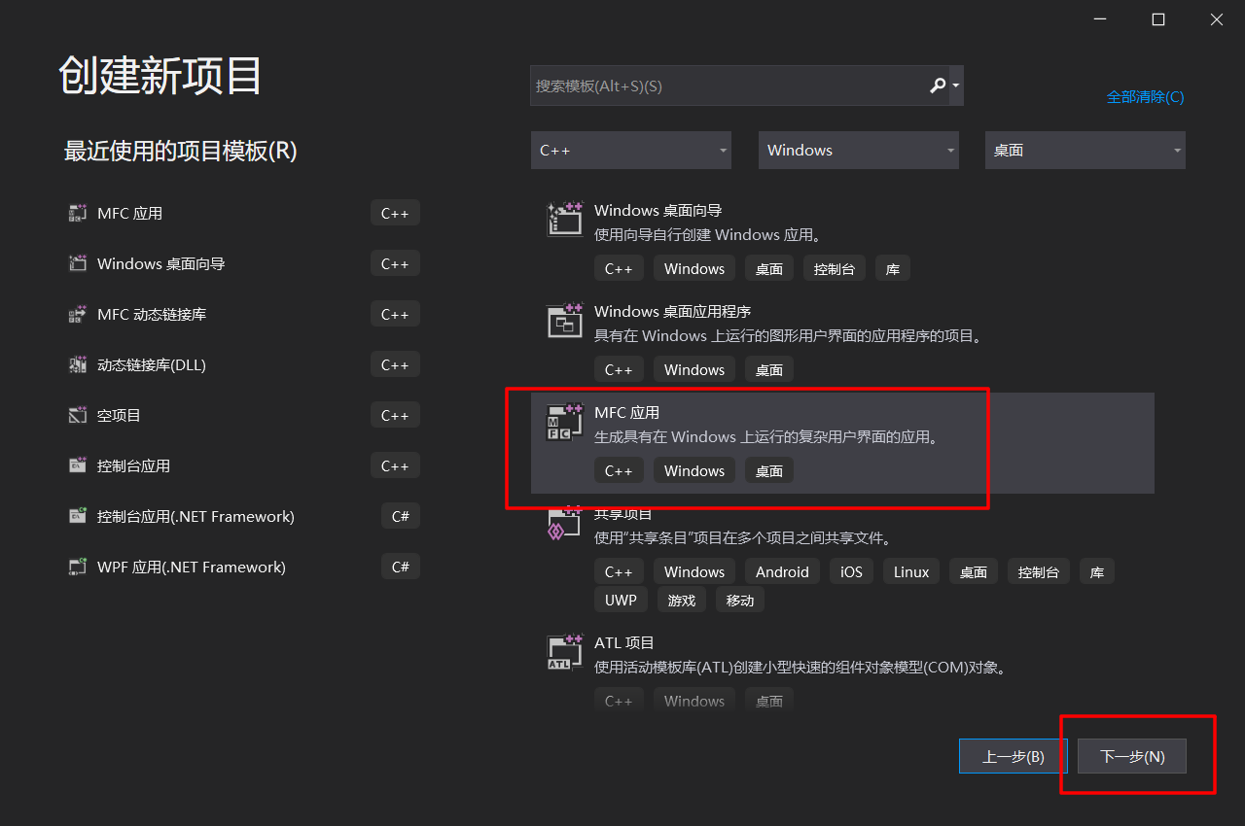Image resolution: width=1245 pixels, height=826 pixels.
Task: Open the Windows platform filter dropdown
Action: (x=859, y=150)
